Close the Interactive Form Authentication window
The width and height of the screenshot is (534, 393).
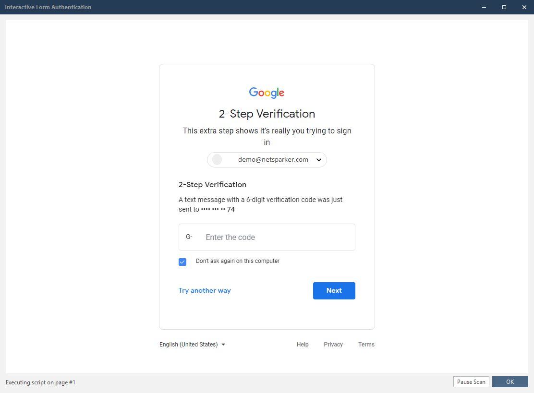[x=524, y=7]
